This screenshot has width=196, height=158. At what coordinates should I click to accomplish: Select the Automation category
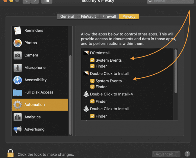(40, 105)
